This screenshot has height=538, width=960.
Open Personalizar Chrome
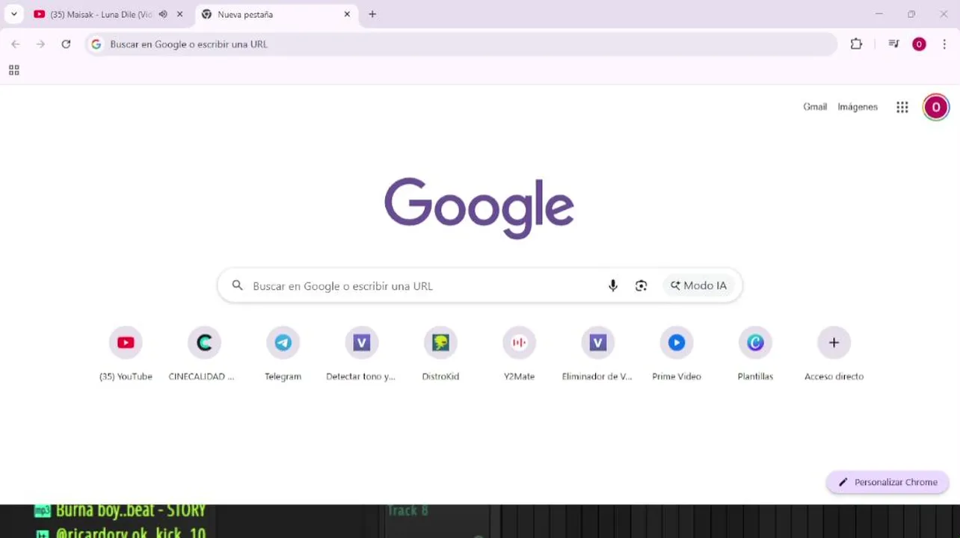coord(887,482)
